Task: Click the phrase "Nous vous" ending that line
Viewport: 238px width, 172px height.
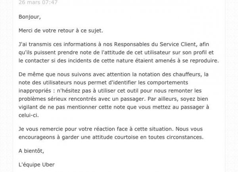Action: 189,129
